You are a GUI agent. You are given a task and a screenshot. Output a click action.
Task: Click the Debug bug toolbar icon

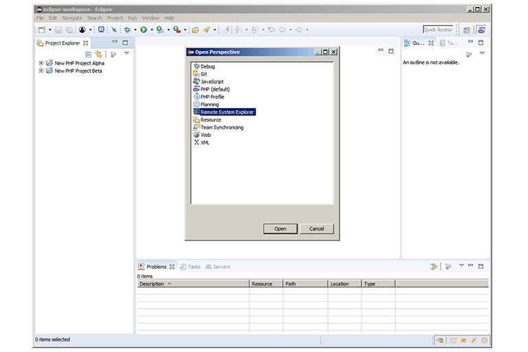click(127, 30)
